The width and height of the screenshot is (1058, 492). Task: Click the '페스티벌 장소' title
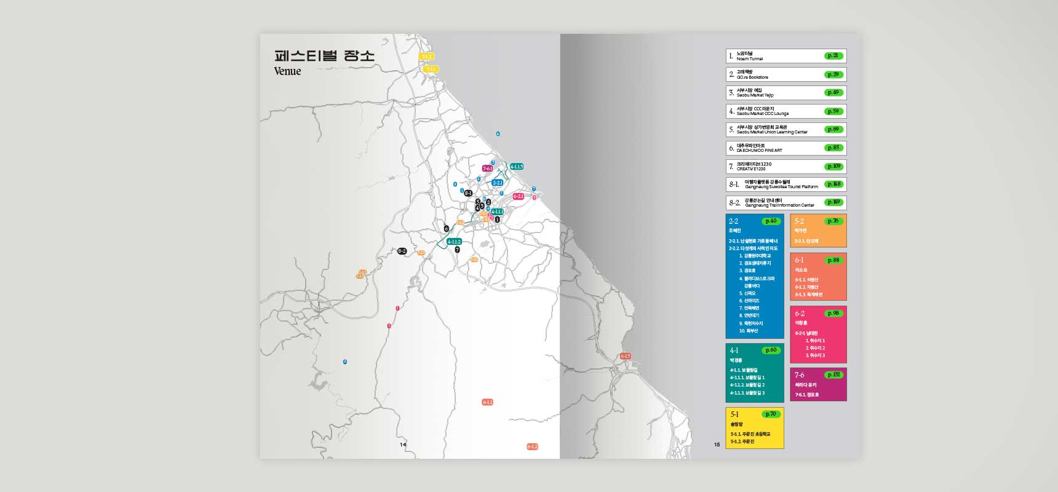[x=324, y=55]
